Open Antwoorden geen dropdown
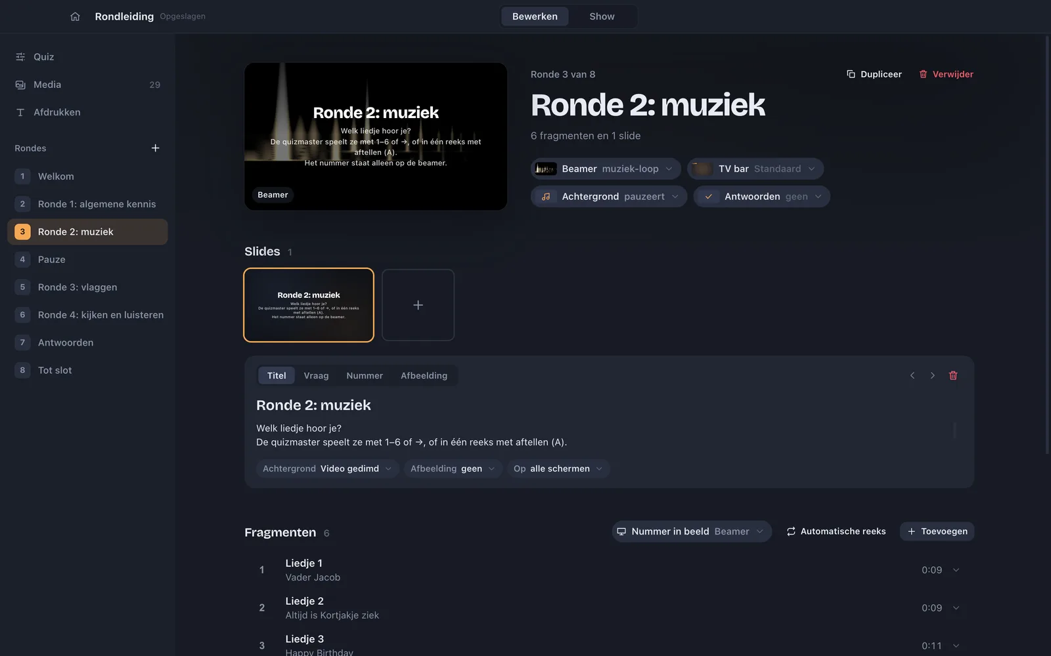 [762, 196]
